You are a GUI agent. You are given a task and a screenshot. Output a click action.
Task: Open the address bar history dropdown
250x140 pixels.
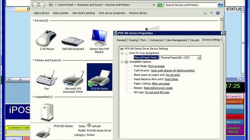[x=154, y=5]
